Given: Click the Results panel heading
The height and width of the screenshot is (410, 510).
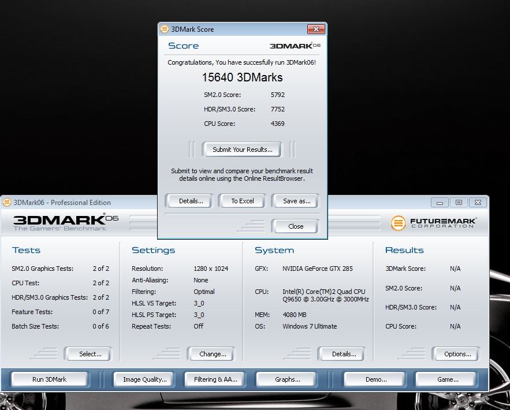Looking at the screenshot, I should (x=404, y=250).
